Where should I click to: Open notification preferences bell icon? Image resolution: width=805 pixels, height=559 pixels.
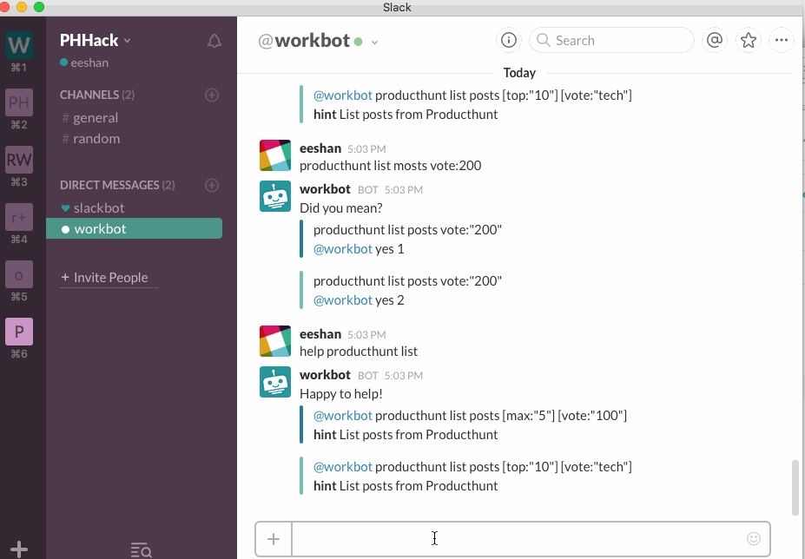214,41
